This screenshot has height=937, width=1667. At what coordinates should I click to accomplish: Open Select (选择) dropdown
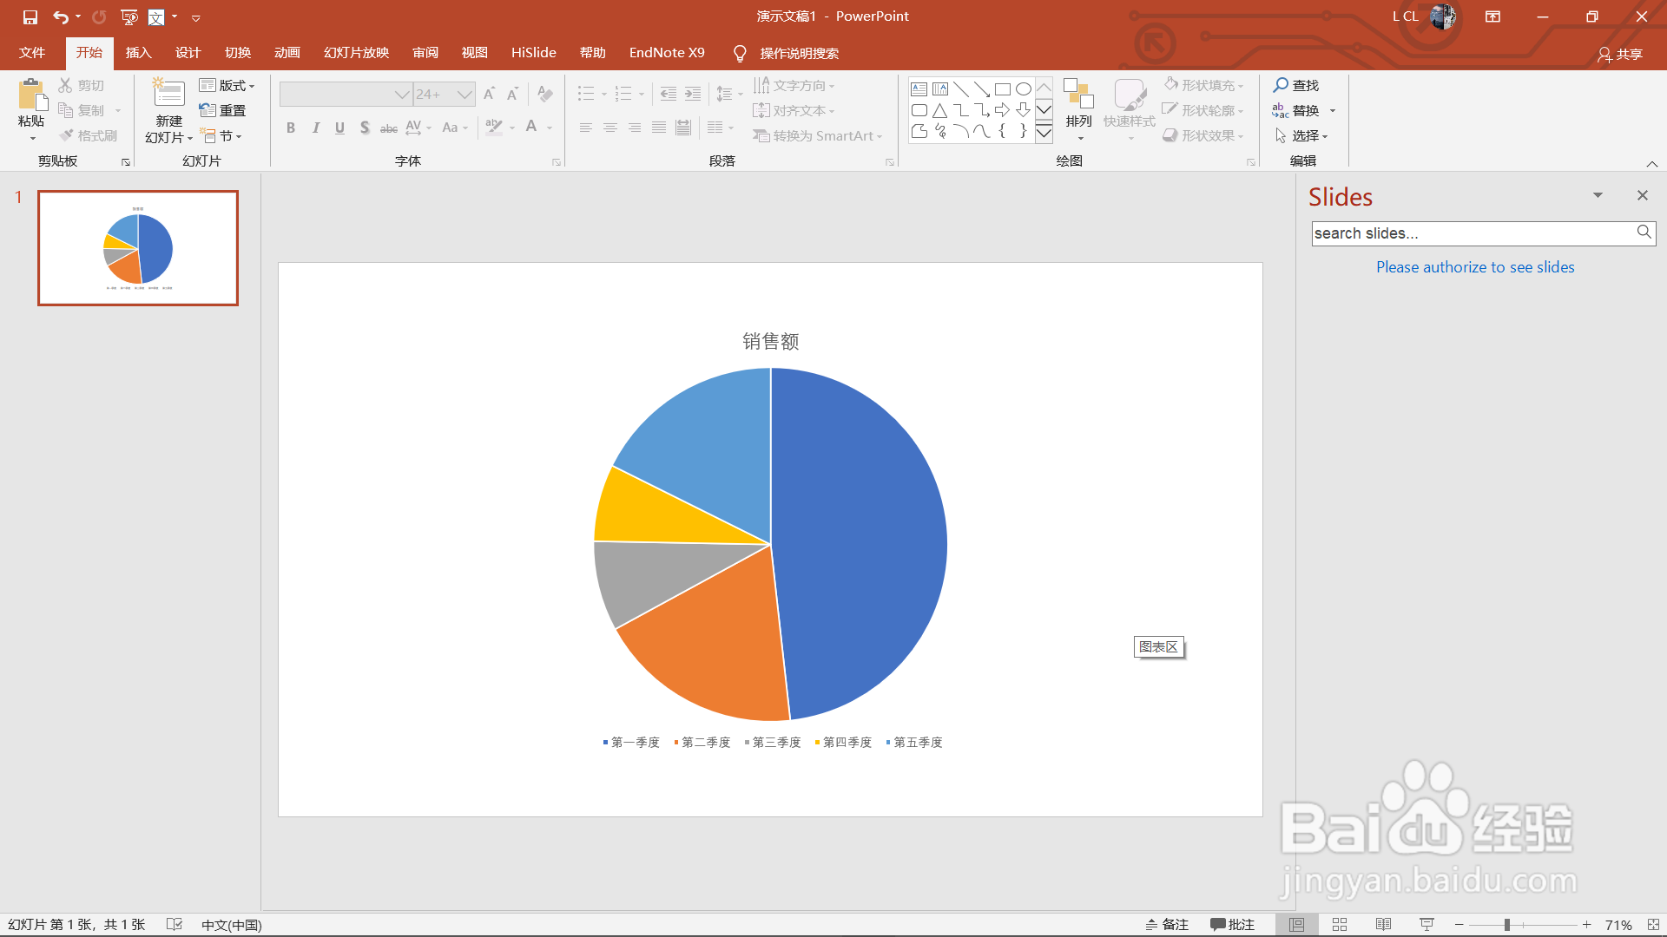[1301, 135]
